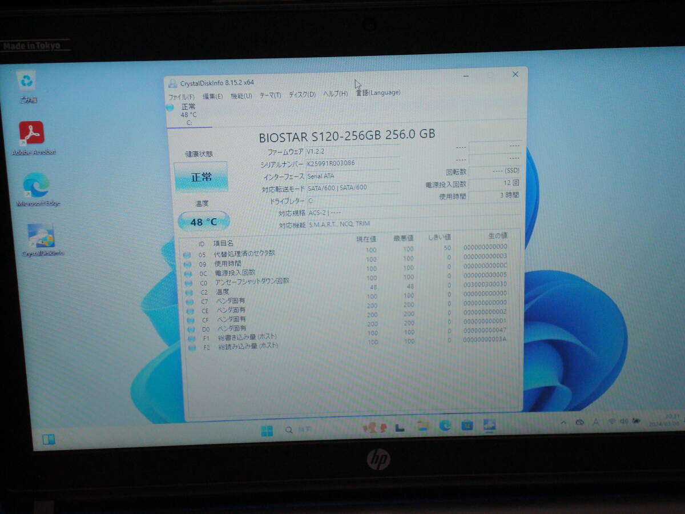Click the 現在値 column header
Image resolution: width=685 pixels, height=514 pixels.
[366, 239]
